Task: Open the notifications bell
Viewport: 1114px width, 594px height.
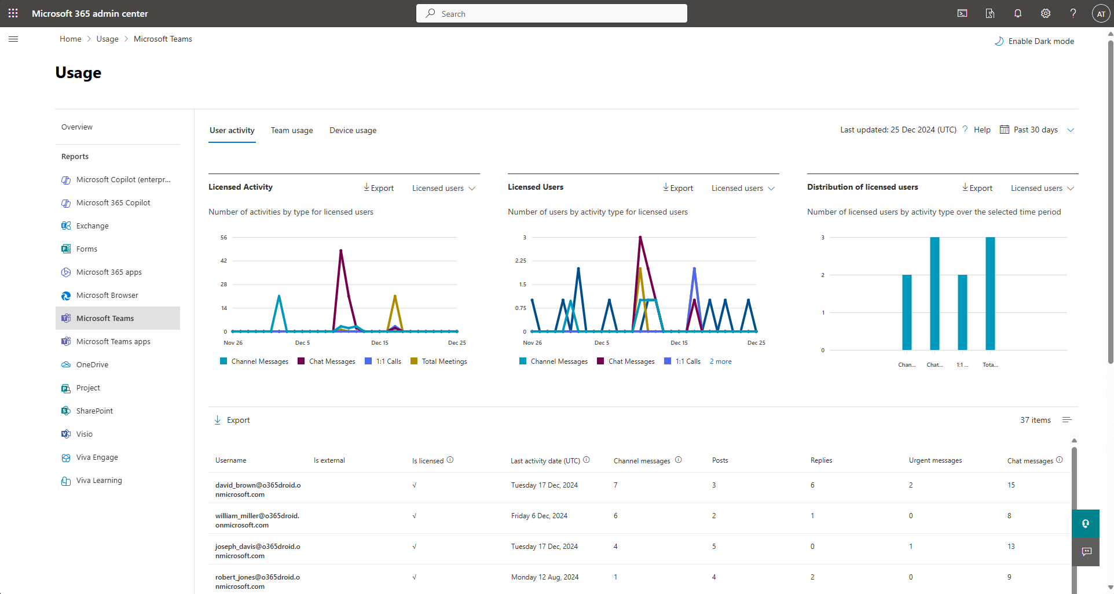Action: coord(1018,13)
